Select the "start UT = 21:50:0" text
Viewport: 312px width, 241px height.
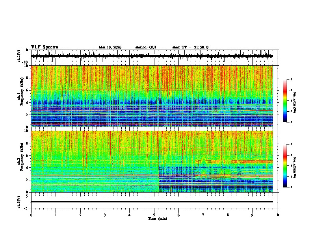tap(190, 47)
